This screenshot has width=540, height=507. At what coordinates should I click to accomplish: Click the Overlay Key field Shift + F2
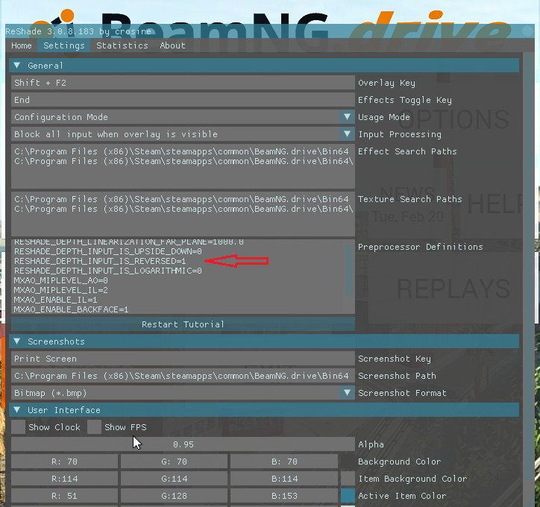click(x=183, y=83)
